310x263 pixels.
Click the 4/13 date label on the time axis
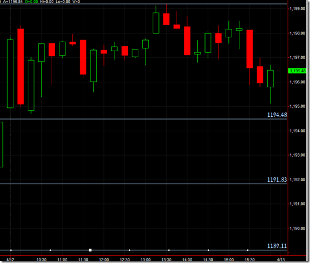tap(281, 260)
